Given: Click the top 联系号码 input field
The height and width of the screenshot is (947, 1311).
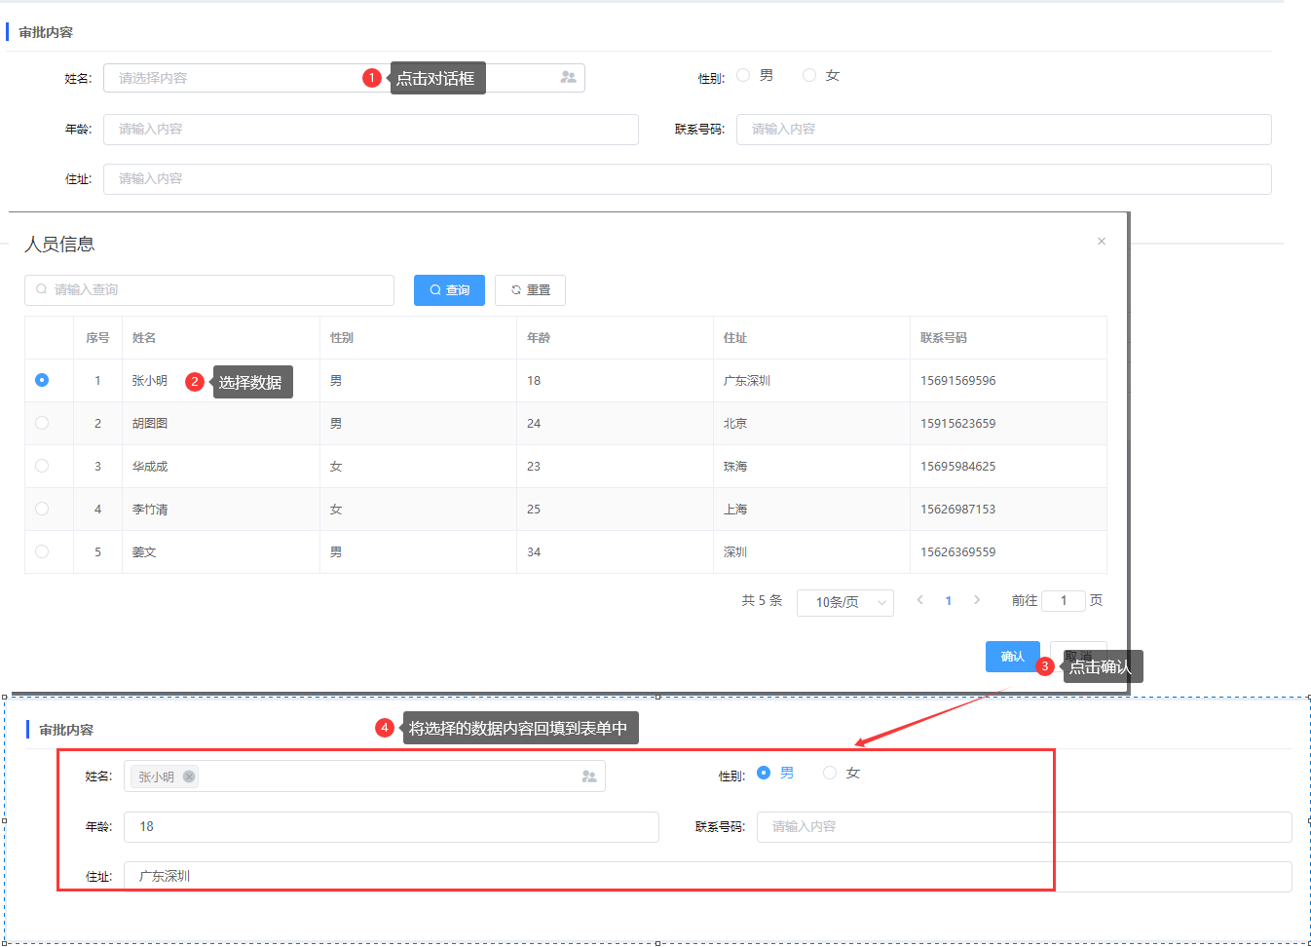Looking at the screenshot, I should click(x=1003, y=130).
